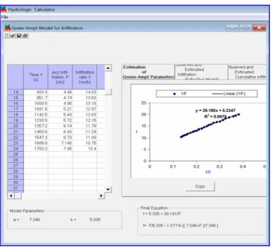This screenshot has width=272, height=250.
Task: Select Estimation of Green-Ampt Parameters tab
Action: point(148,72)
